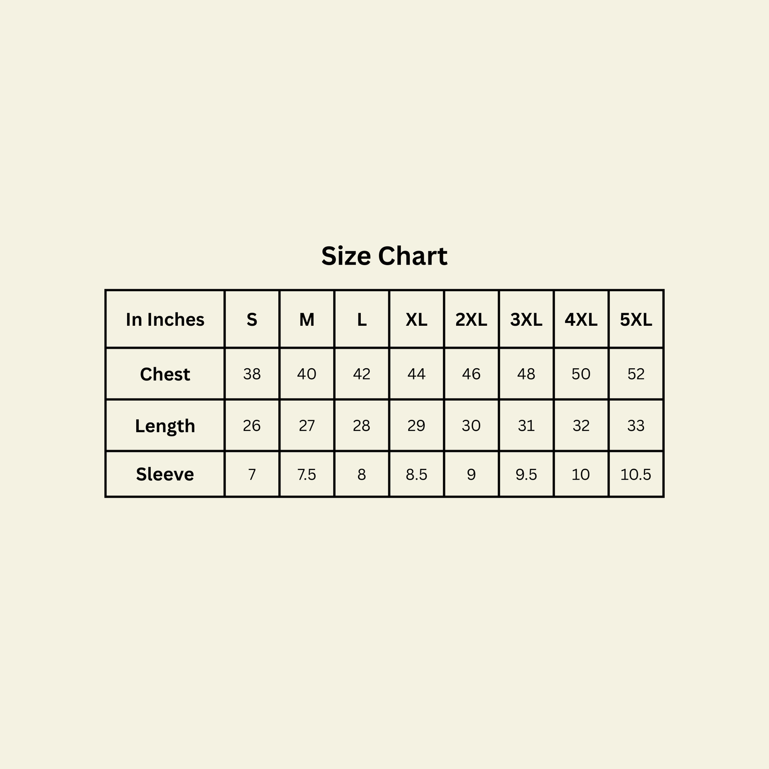This screenshot has width=769, height=769.
Task: Select the 4XL size column header
Action: click(581, 319)
